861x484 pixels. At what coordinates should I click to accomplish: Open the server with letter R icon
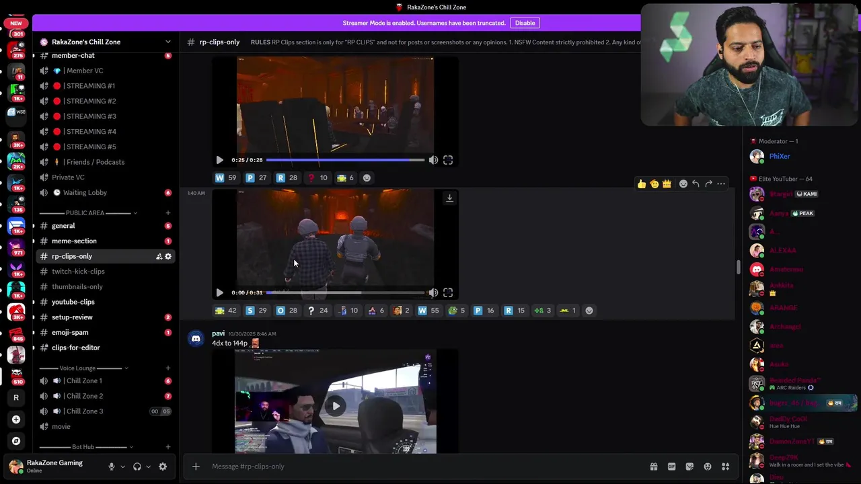(16, 397)
